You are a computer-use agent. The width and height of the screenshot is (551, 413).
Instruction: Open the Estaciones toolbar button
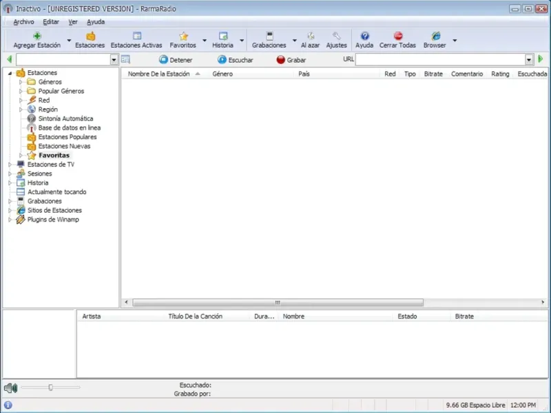[90, 40]
